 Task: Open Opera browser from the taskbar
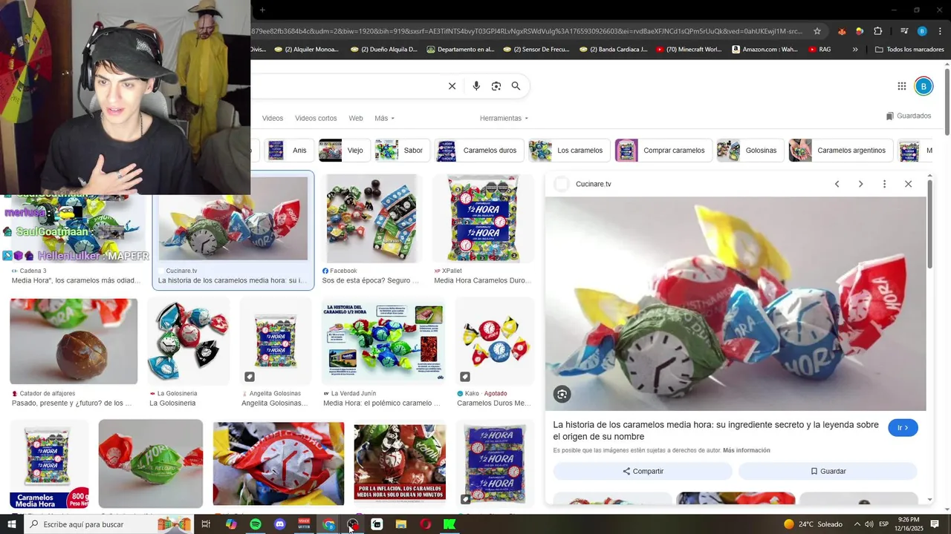click(x=426, y=524)
